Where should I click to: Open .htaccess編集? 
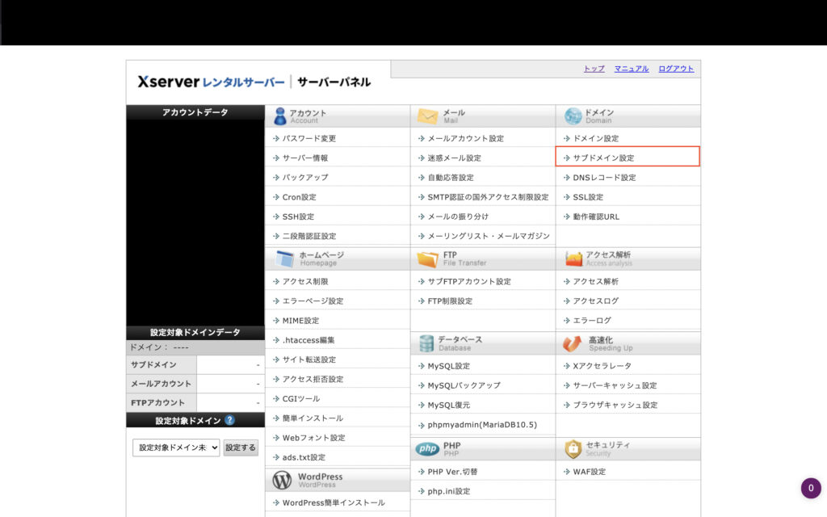coord(309,340)
